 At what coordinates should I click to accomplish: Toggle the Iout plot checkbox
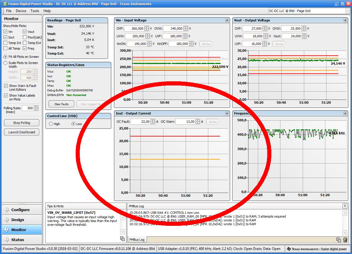pyautogui.click(x=5, y=37)
